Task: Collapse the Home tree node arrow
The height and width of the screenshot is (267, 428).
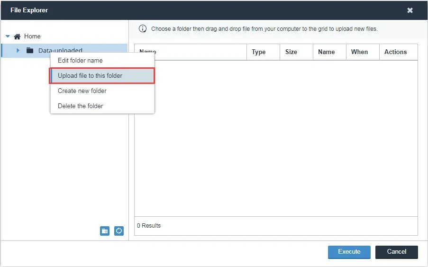Action: point(8,37)
